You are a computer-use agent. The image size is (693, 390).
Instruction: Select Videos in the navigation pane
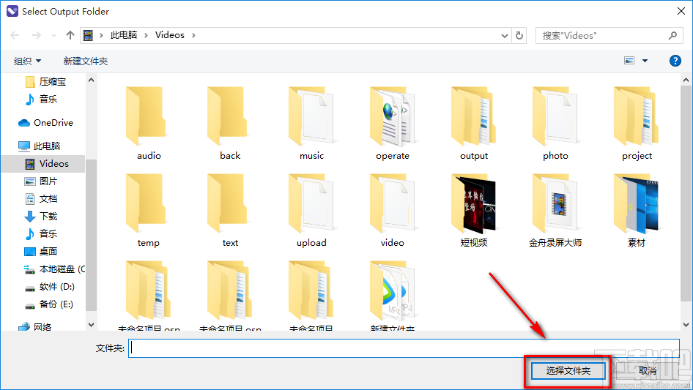(43, 163)
